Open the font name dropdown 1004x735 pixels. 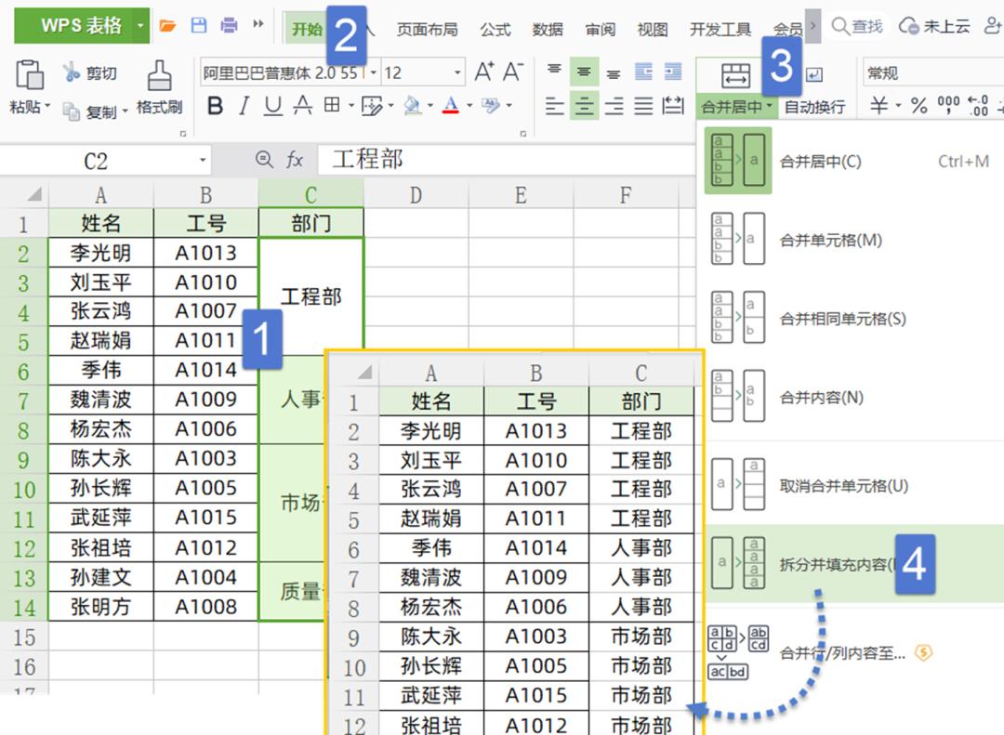(374, 72)
